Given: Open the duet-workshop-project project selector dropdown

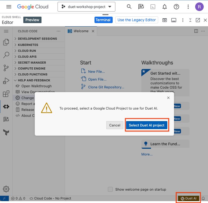Looking at the screenshot, I should [86, 7].
